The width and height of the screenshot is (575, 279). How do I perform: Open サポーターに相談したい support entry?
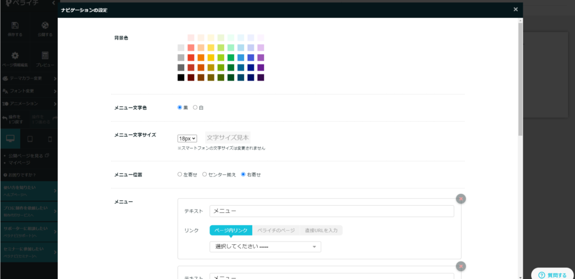point(29,232)
